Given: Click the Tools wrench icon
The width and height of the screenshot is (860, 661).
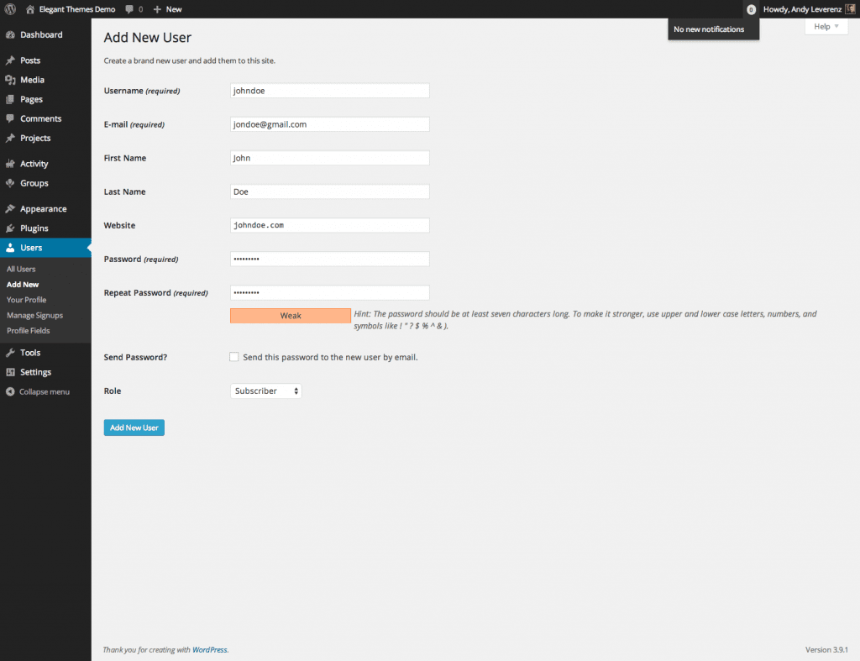Looking at the screenshot, I should 10,353.
